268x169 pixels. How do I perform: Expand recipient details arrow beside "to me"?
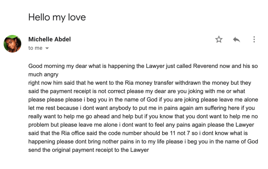[x=47, y=48]
